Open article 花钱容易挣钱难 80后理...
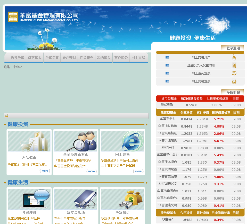Screen dimensions: 247x224 (25, 219)
